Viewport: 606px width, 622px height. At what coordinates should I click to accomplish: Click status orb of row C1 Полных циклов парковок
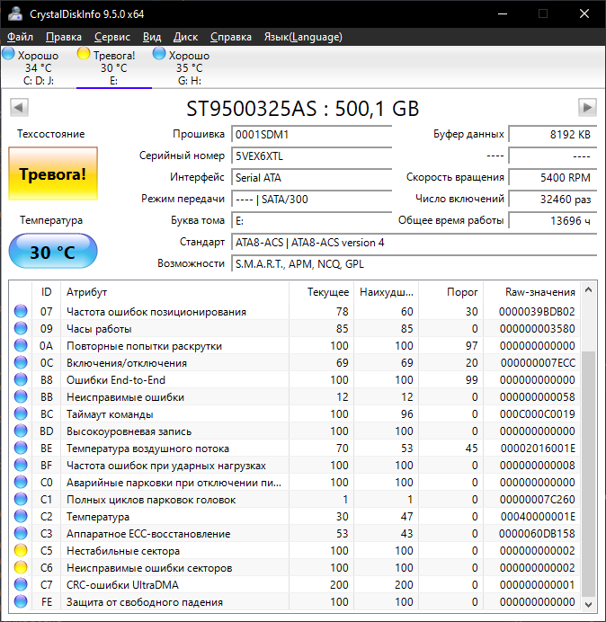tap(21, 499)
